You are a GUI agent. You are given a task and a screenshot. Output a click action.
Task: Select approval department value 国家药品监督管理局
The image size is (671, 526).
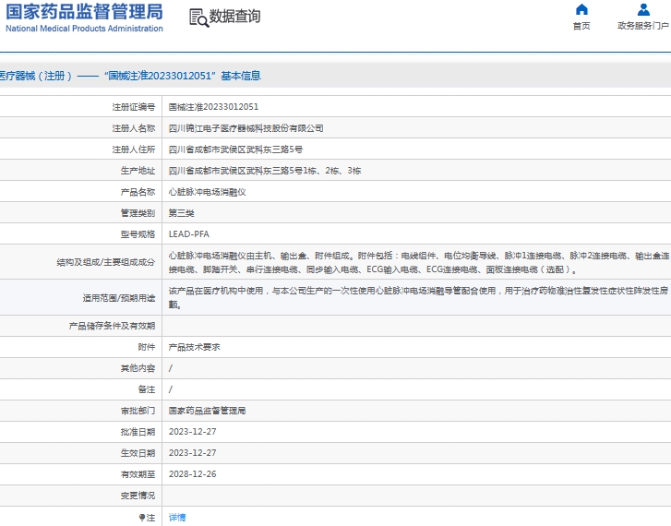(x=207, y=411)
